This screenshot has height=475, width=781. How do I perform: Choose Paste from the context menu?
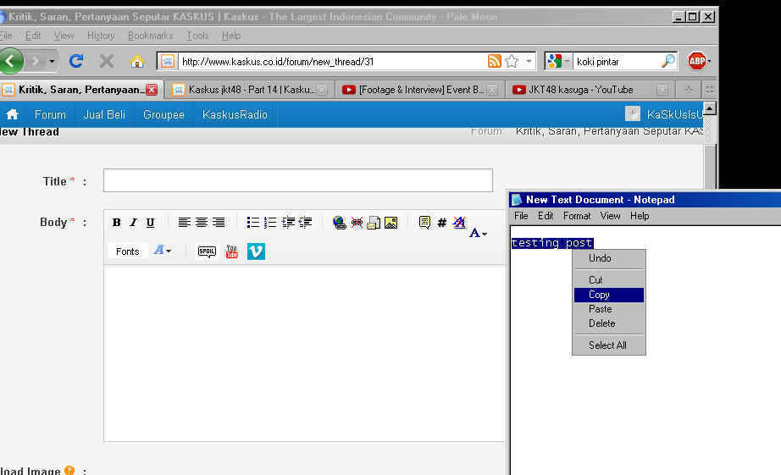pyautogui.click(x=609, y=309)
